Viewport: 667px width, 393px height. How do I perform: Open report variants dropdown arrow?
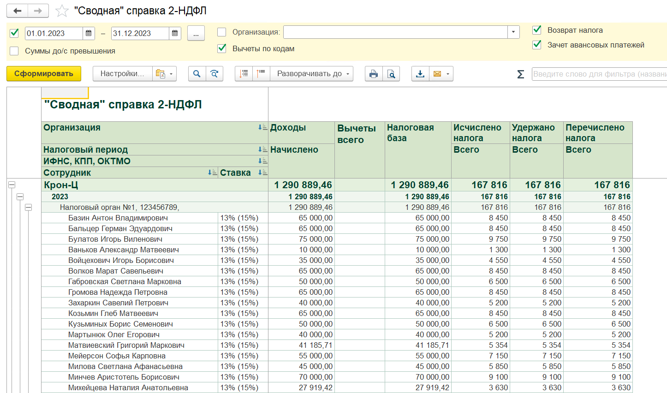coord(171,74)
